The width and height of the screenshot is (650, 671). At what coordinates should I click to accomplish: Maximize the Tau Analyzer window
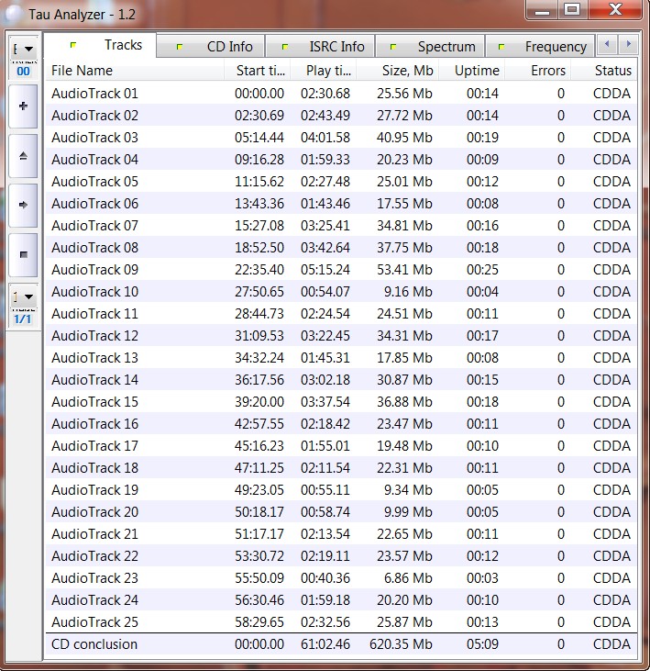pyautogui.click(x=572, y=10)
